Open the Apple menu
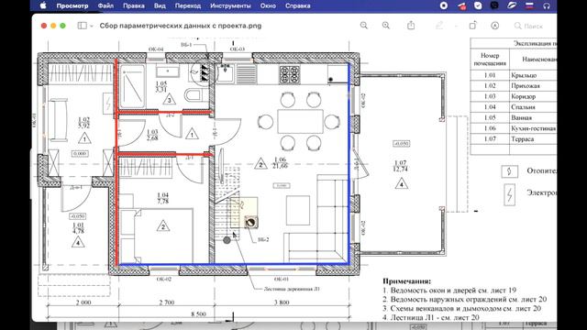 (x=43, y=5)
